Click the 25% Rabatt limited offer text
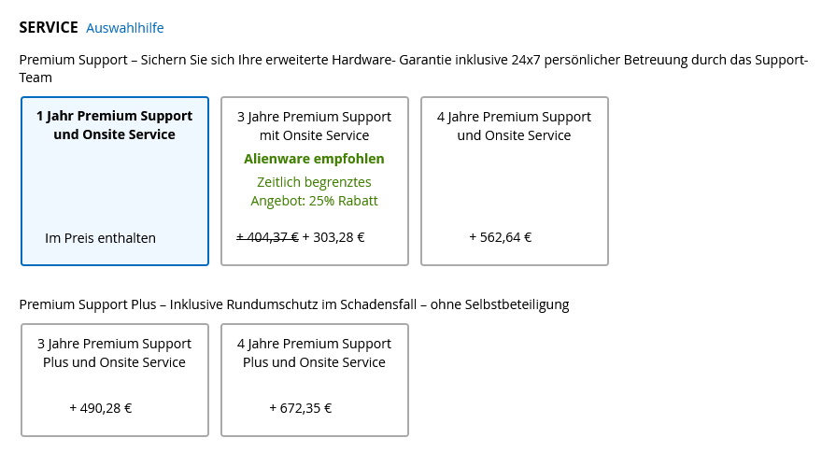822x452 pixels. [314, 191]
